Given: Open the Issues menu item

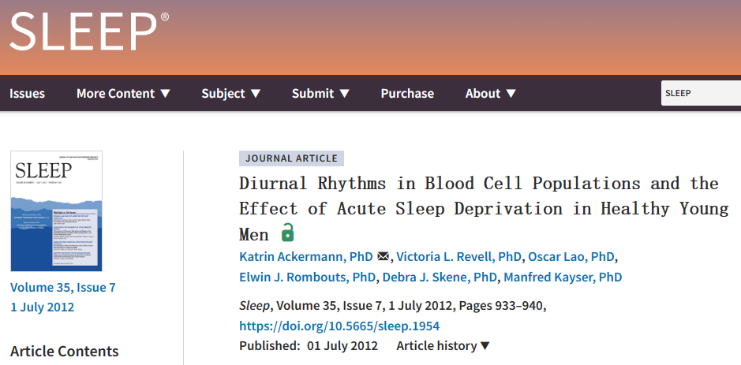Looking at the screenshot, I should [27, 94].
